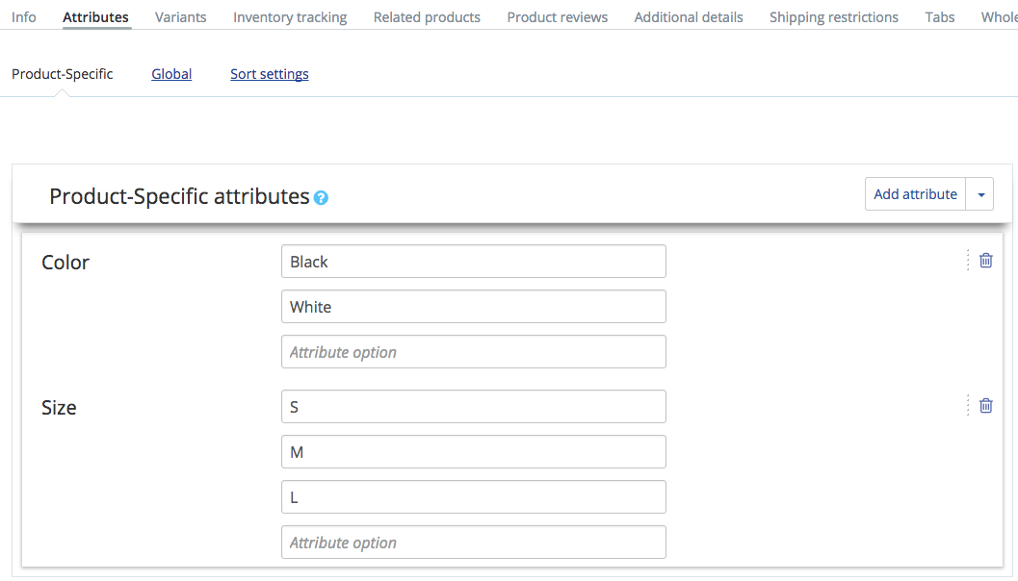This screenshot has width=1018, height=581.
Task: Open the Product reviews tab
Action: point(557,16)
